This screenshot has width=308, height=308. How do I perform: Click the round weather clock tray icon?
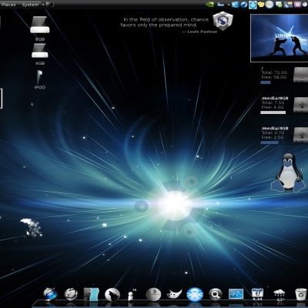coord(269,5)
